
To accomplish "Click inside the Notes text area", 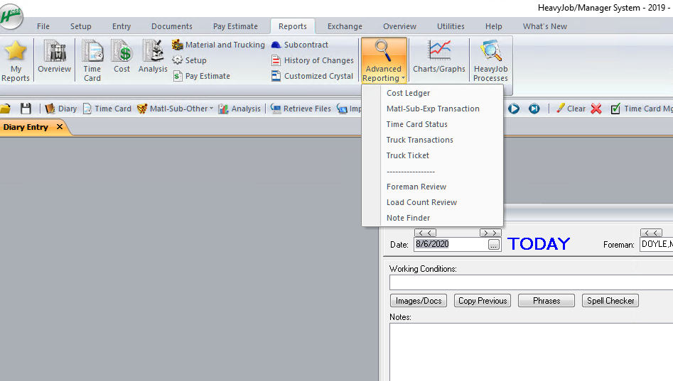I will click(x=531, y=352).
